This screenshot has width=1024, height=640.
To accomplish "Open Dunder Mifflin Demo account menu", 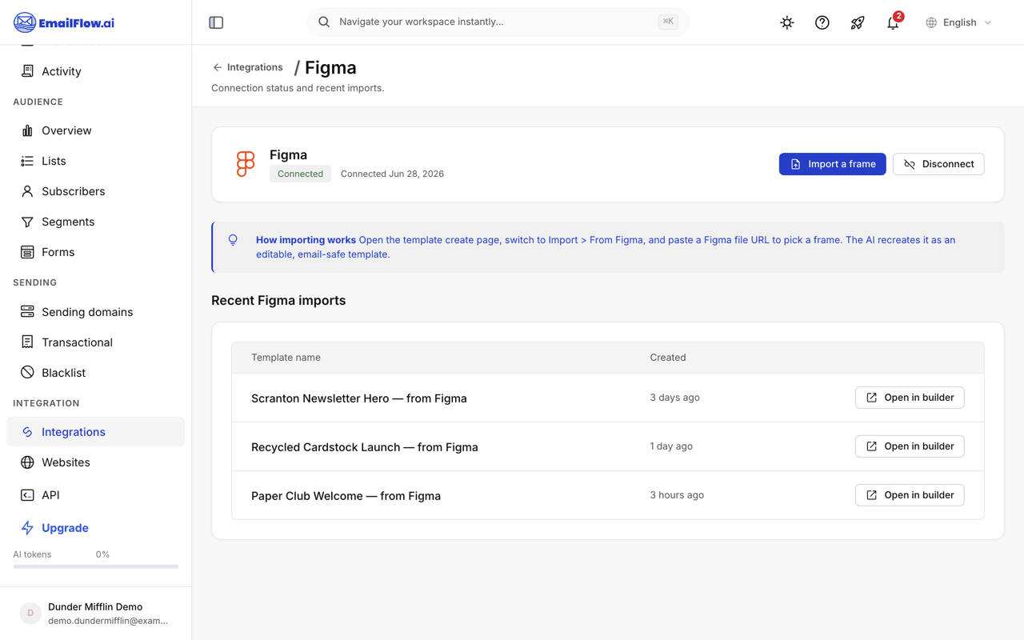I will tap(95, 614).
